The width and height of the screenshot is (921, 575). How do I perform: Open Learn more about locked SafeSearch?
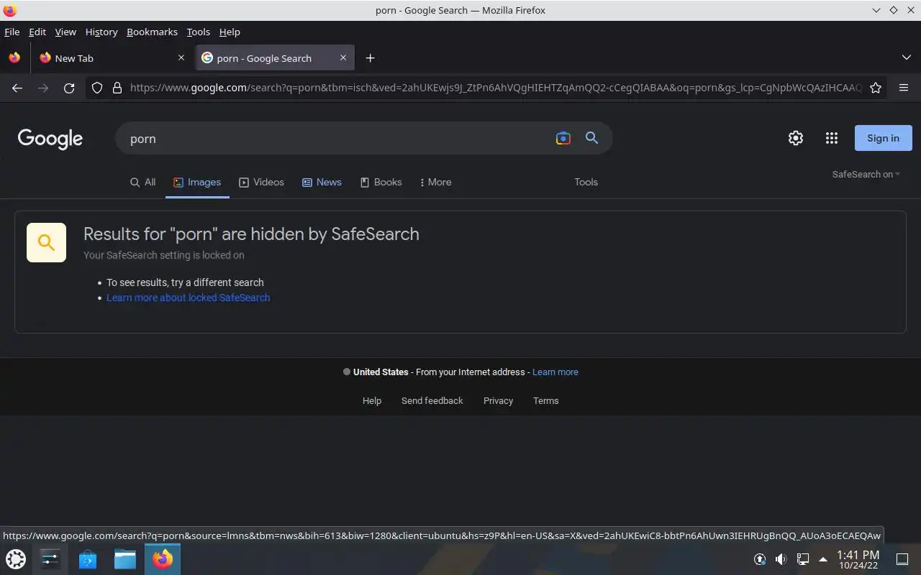pos(189,298)
